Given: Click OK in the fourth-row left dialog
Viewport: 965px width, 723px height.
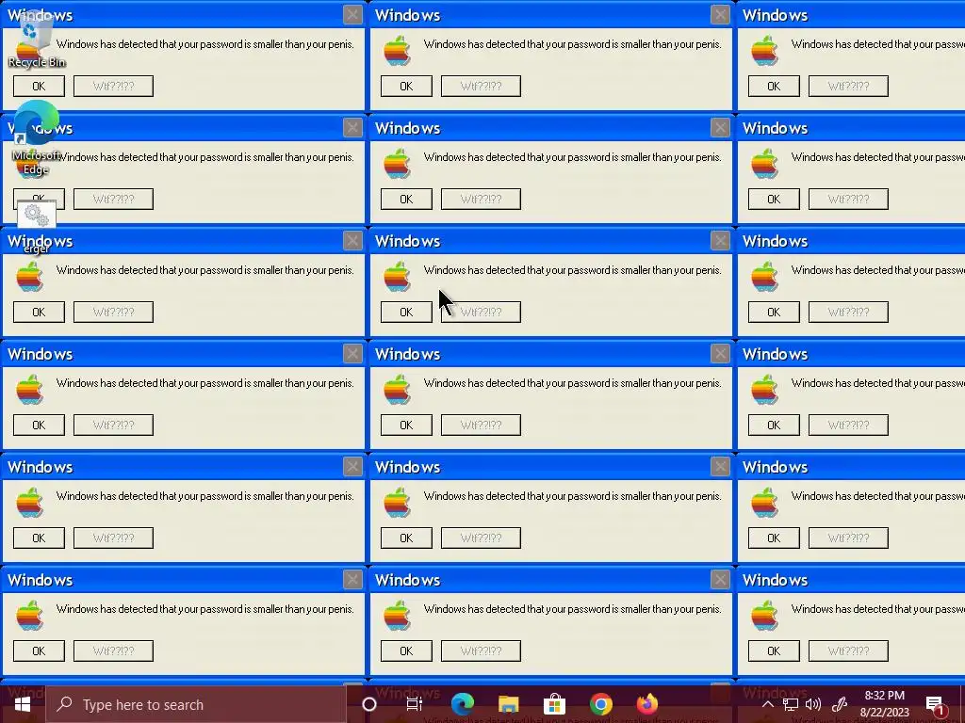Looking at the screenshot, I should click(39, 426).
